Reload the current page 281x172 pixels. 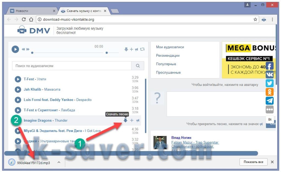click(24, 20)
